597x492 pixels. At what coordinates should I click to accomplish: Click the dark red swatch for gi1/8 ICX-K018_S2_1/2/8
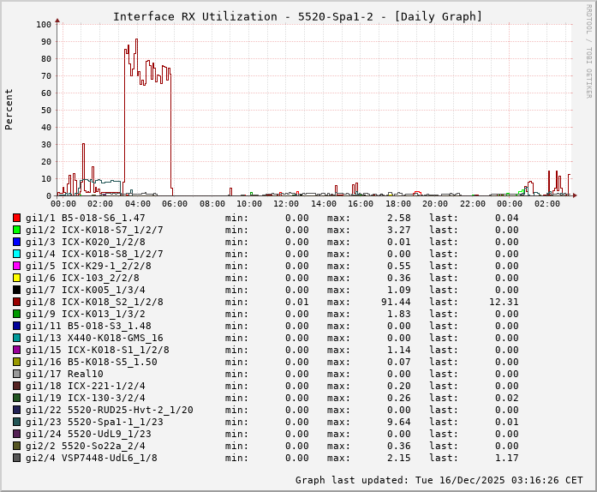[16, 302]
